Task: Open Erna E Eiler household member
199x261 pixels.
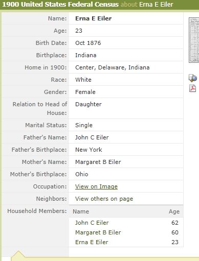Action: pyautogui.click(x=92, y=242)
